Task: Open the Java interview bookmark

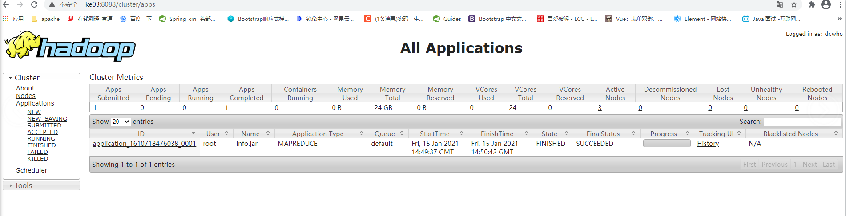Action: point(771,19)
